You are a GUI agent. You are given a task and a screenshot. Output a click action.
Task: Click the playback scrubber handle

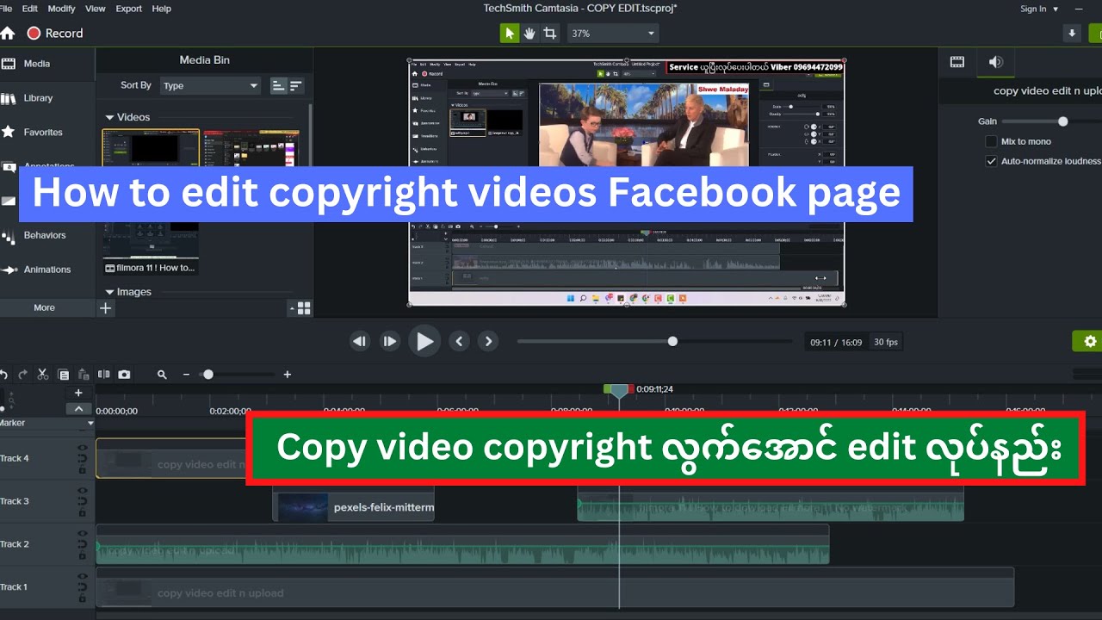672,341
